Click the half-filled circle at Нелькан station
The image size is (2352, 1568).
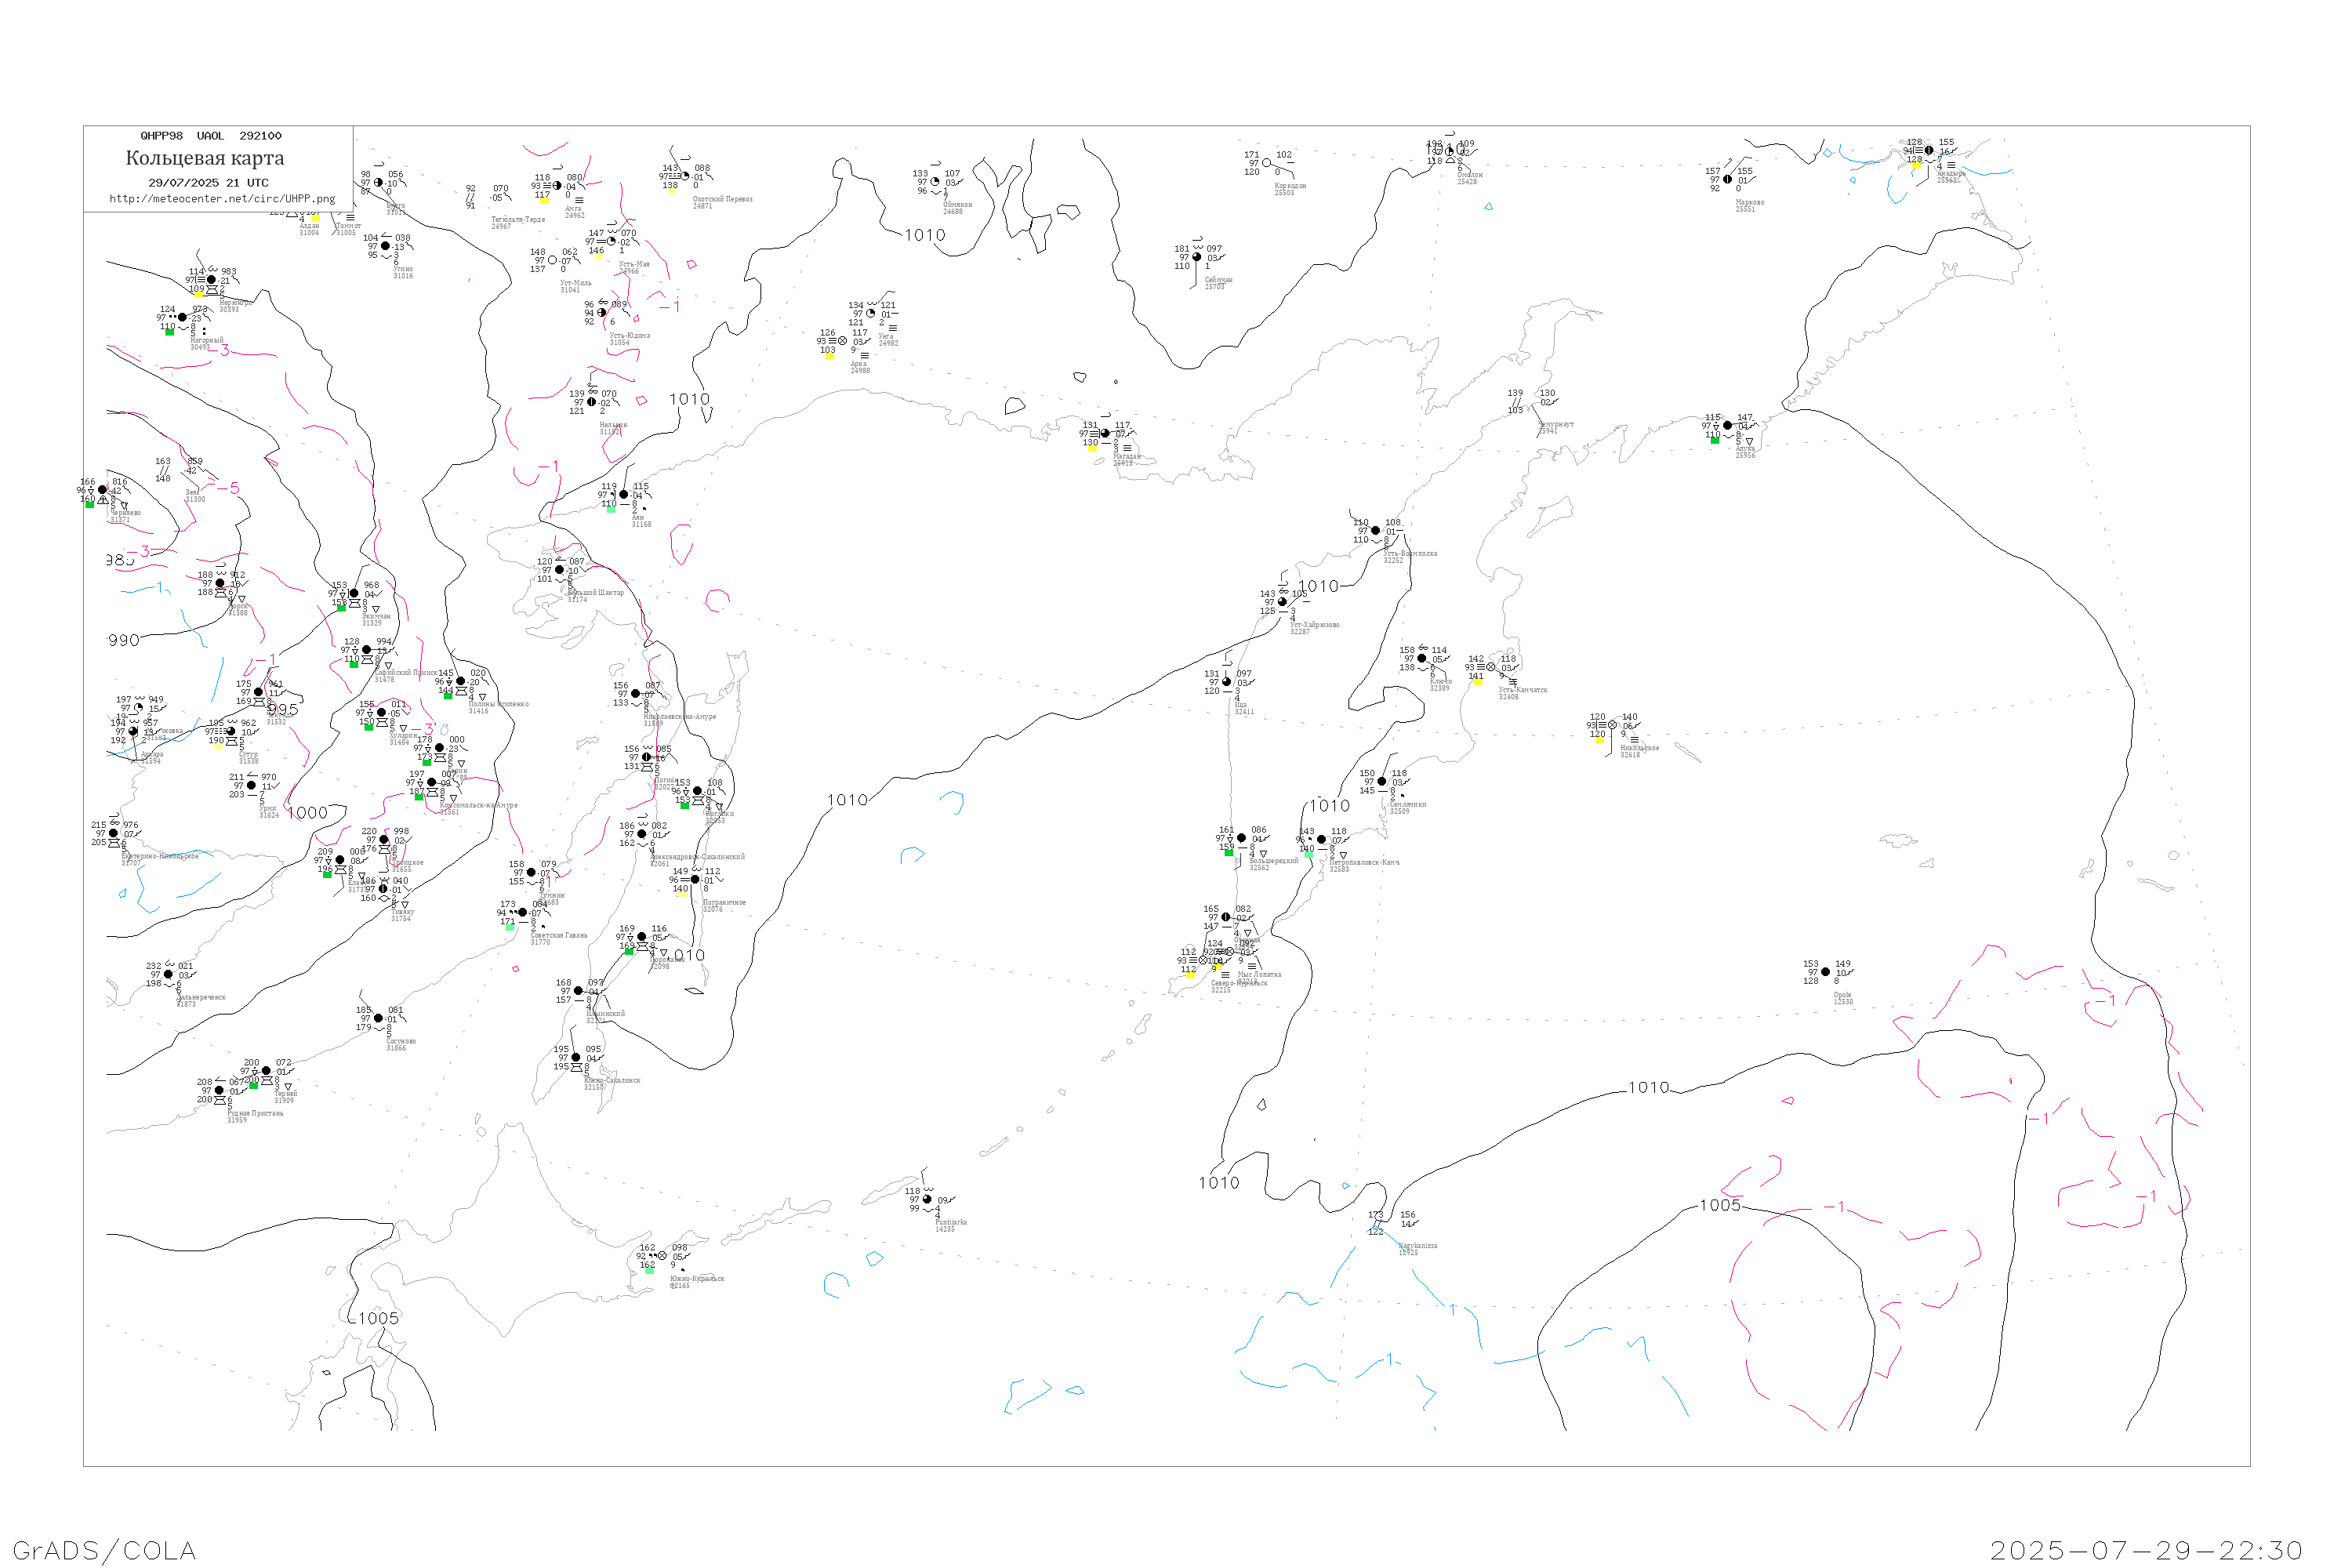pos(591,402)
